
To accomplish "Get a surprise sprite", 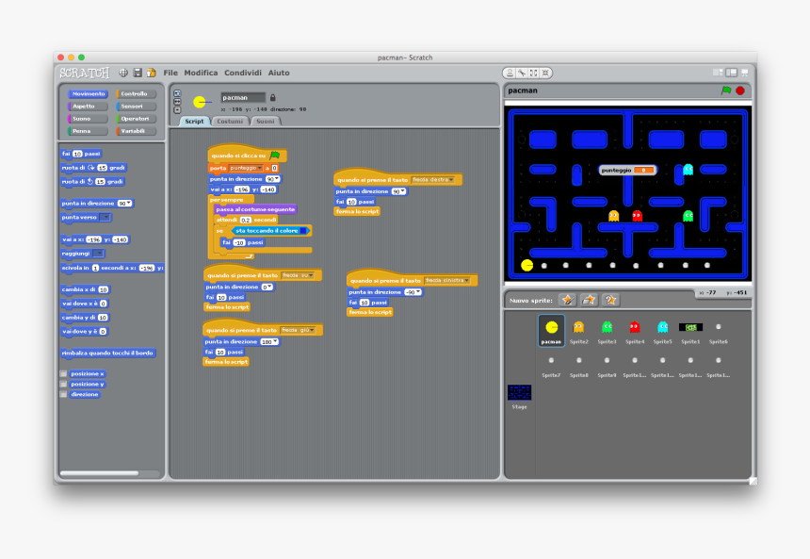I will [610, 300].
